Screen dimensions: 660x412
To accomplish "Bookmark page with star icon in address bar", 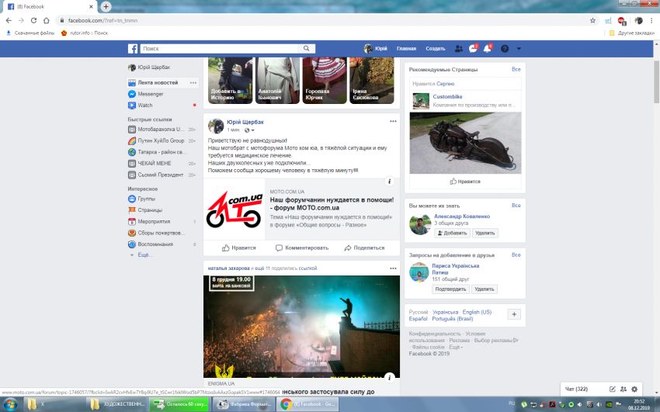I will pos(592,20).
